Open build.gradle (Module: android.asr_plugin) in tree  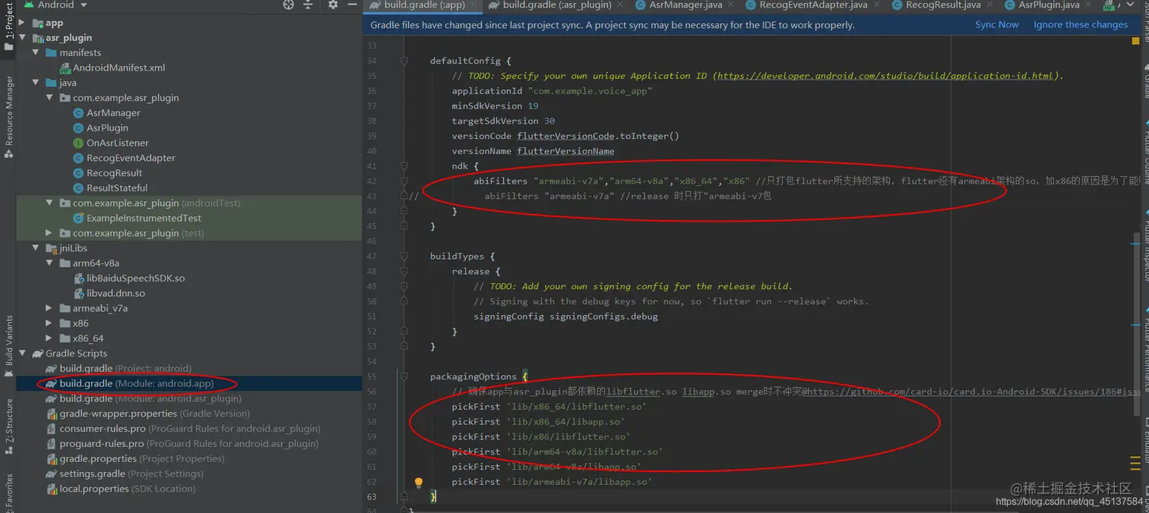click(x=144, y=398)
